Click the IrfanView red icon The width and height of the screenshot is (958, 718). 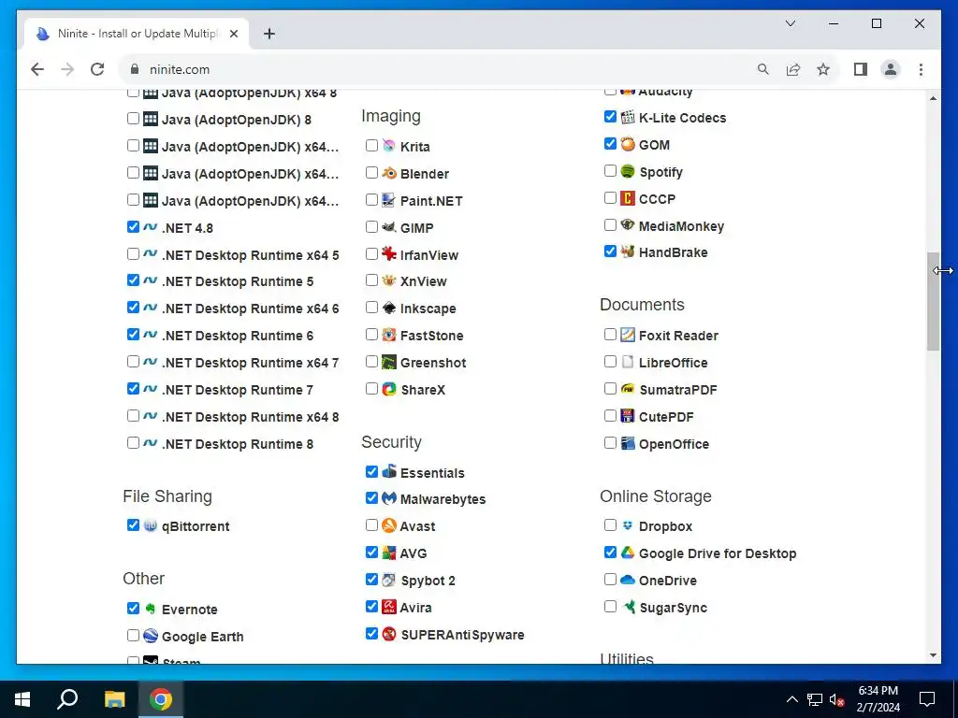pos(388,254)
